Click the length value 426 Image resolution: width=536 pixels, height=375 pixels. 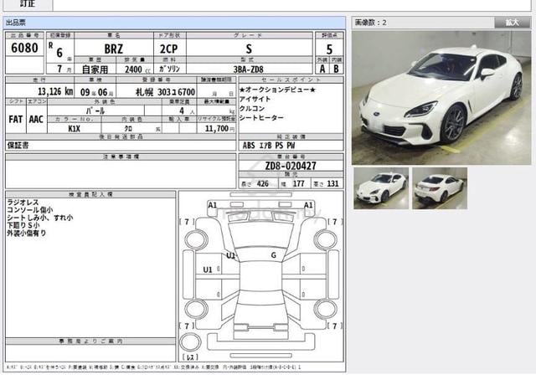(262, 184)
